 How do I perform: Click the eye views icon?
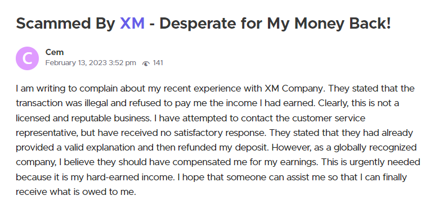pyautogui.click(x=146, y=63)
